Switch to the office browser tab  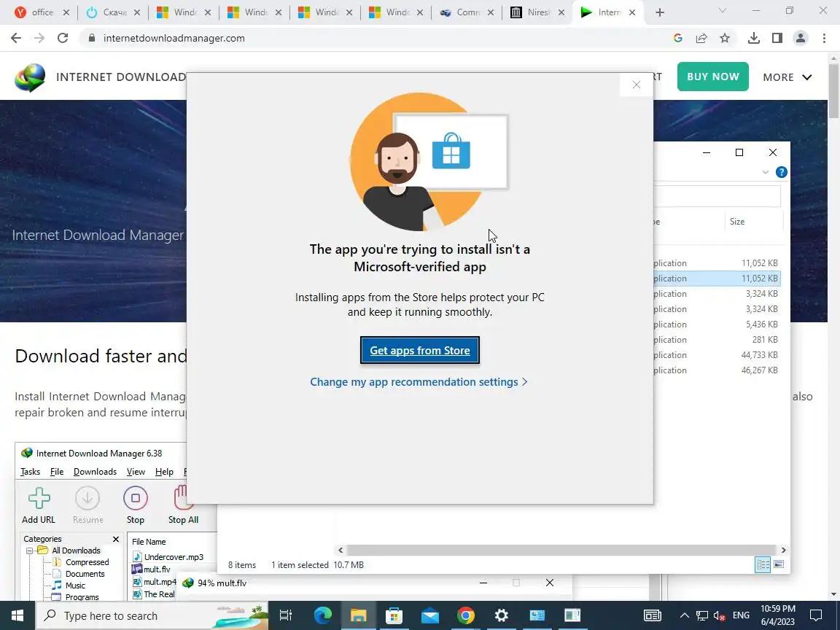point(42,12)
